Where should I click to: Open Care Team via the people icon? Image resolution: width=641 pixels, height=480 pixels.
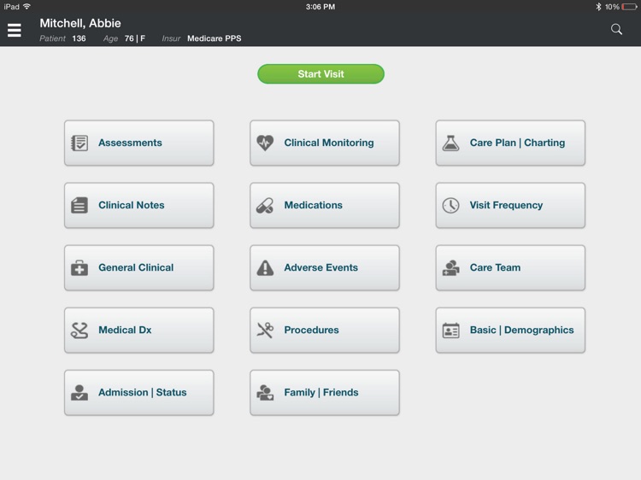click(x=450, y=268)
